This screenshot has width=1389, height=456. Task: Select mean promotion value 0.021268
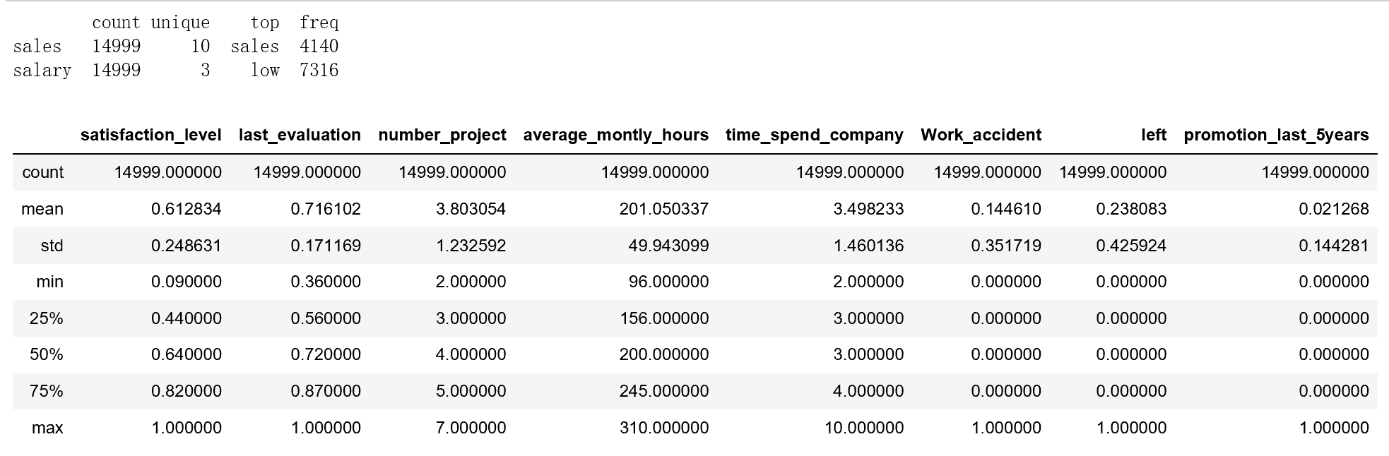pyautogui.click(x=1334, y=209)
